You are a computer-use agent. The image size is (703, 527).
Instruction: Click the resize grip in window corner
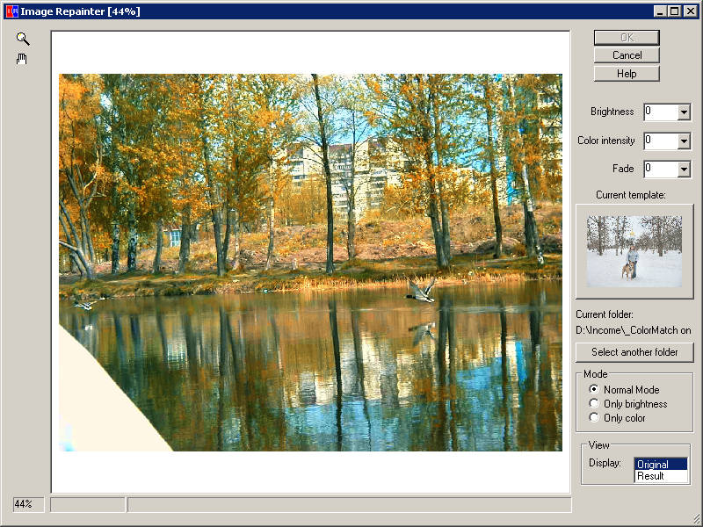[696, 520]
